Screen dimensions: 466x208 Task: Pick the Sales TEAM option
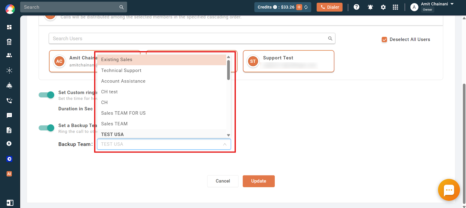click(162, 124)
